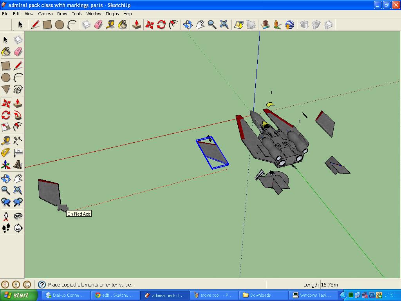Open the Camera menu
Screen dimensions: 401x301
(x=45, y=13)
